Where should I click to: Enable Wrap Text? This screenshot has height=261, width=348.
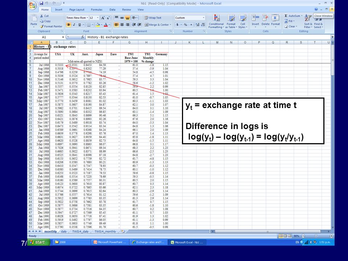[x=153, y=18]
